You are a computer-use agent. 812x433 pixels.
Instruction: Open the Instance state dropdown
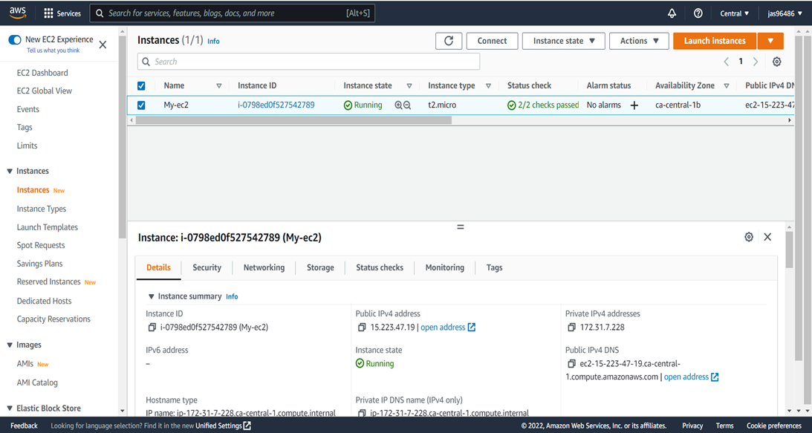563,41
